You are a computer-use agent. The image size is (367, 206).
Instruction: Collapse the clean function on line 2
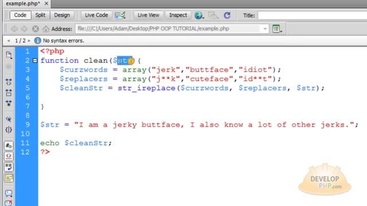(x=35, y=61)
